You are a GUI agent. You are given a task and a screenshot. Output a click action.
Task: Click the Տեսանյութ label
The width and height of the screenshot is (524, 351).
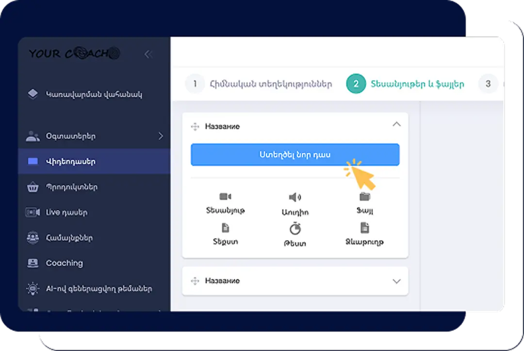pos(225,210)
